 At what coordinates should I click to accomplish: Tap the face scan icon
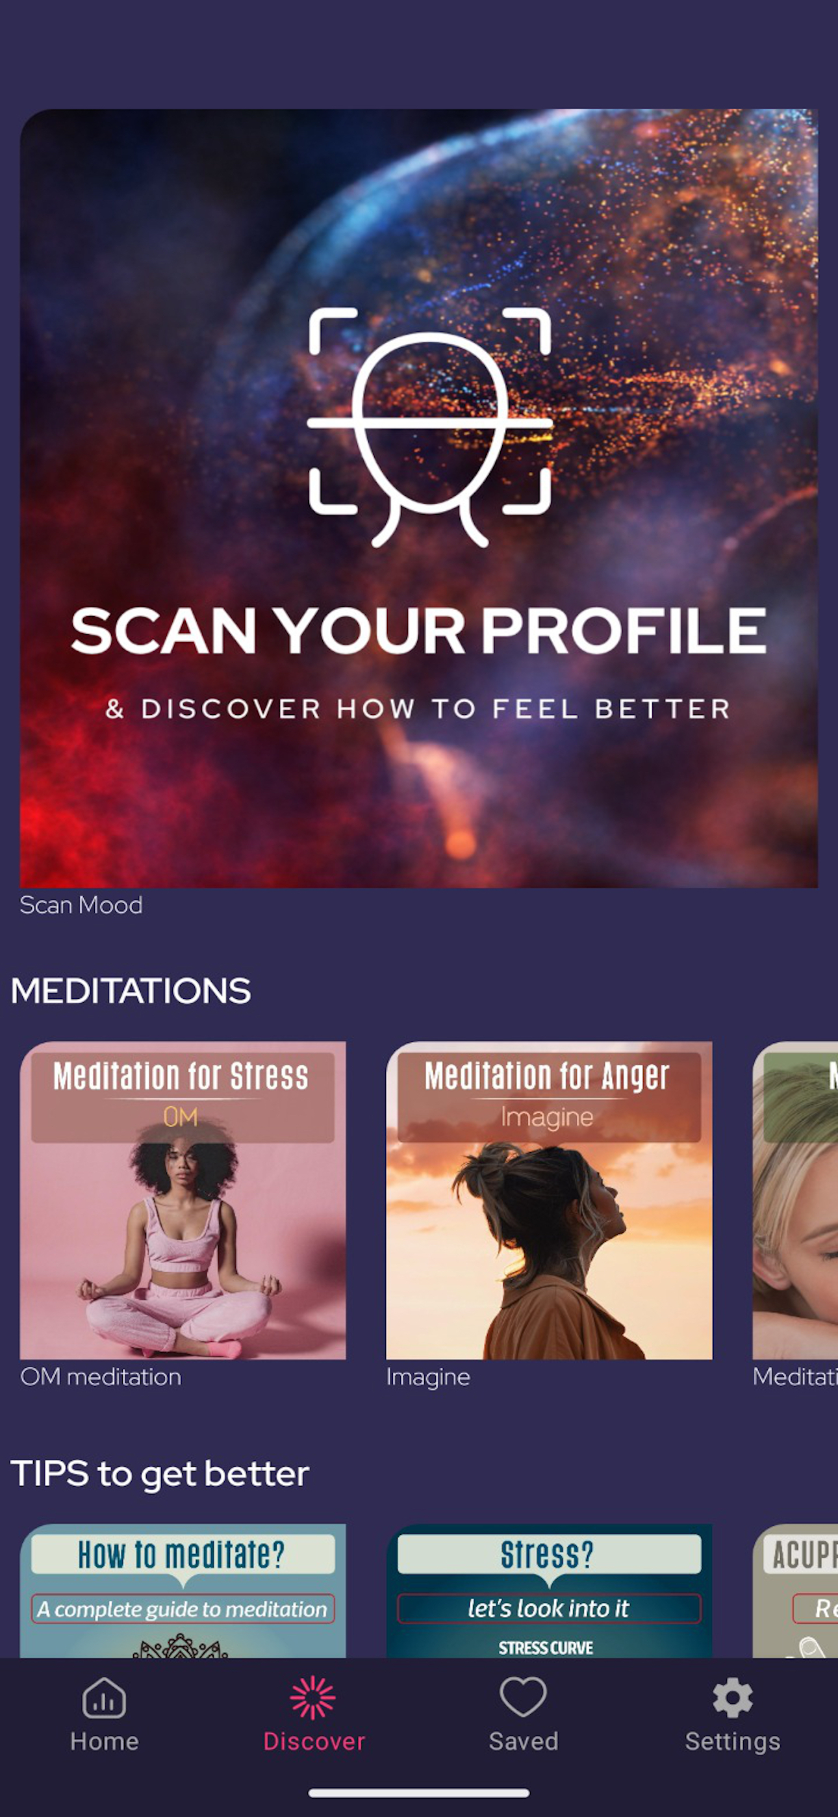click(x=429, y=428)
